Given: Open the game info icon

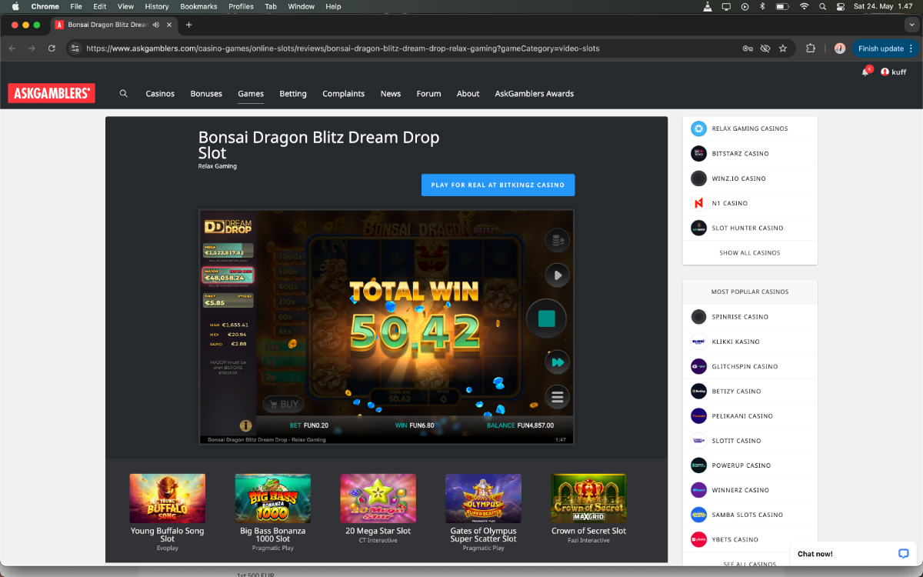Looking at the screenshot, I should [246, 425].
